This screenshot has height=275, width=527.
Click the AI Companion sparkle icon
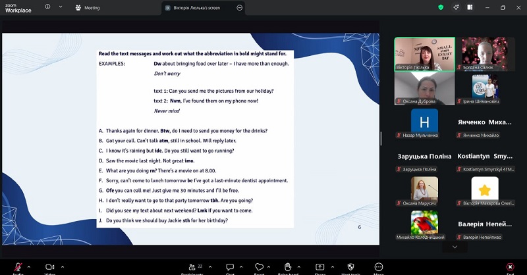(x=456, y=7)
